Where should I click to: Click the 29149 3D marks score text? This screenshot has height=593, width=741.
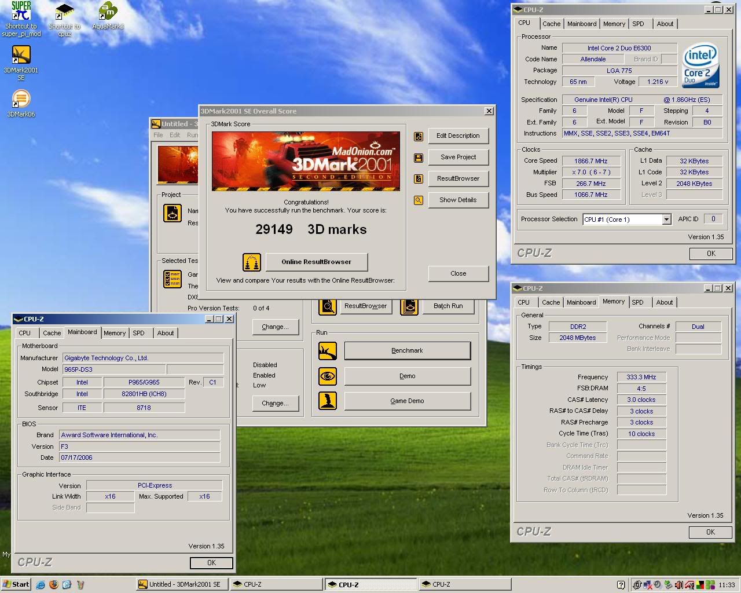pyautogui.click(x=311, y=230)
